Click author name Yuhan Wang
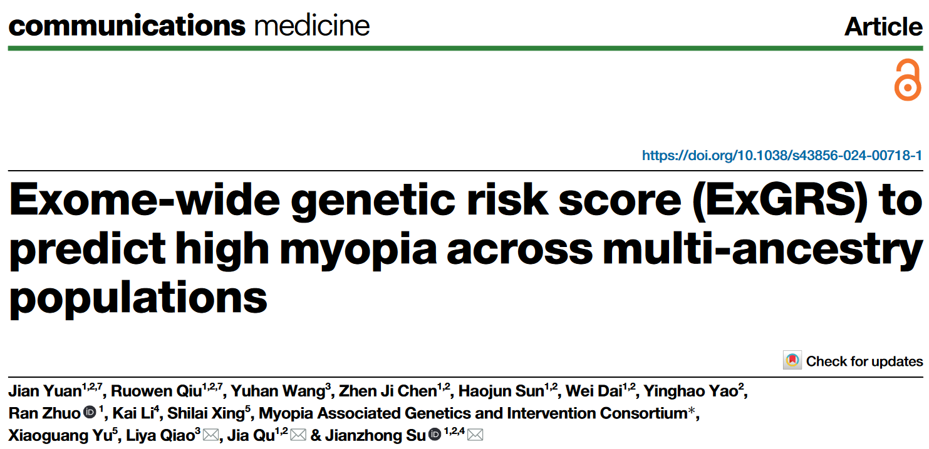This screenshot has width=929, height=449. pyautogui.click(x=278, y=392)
